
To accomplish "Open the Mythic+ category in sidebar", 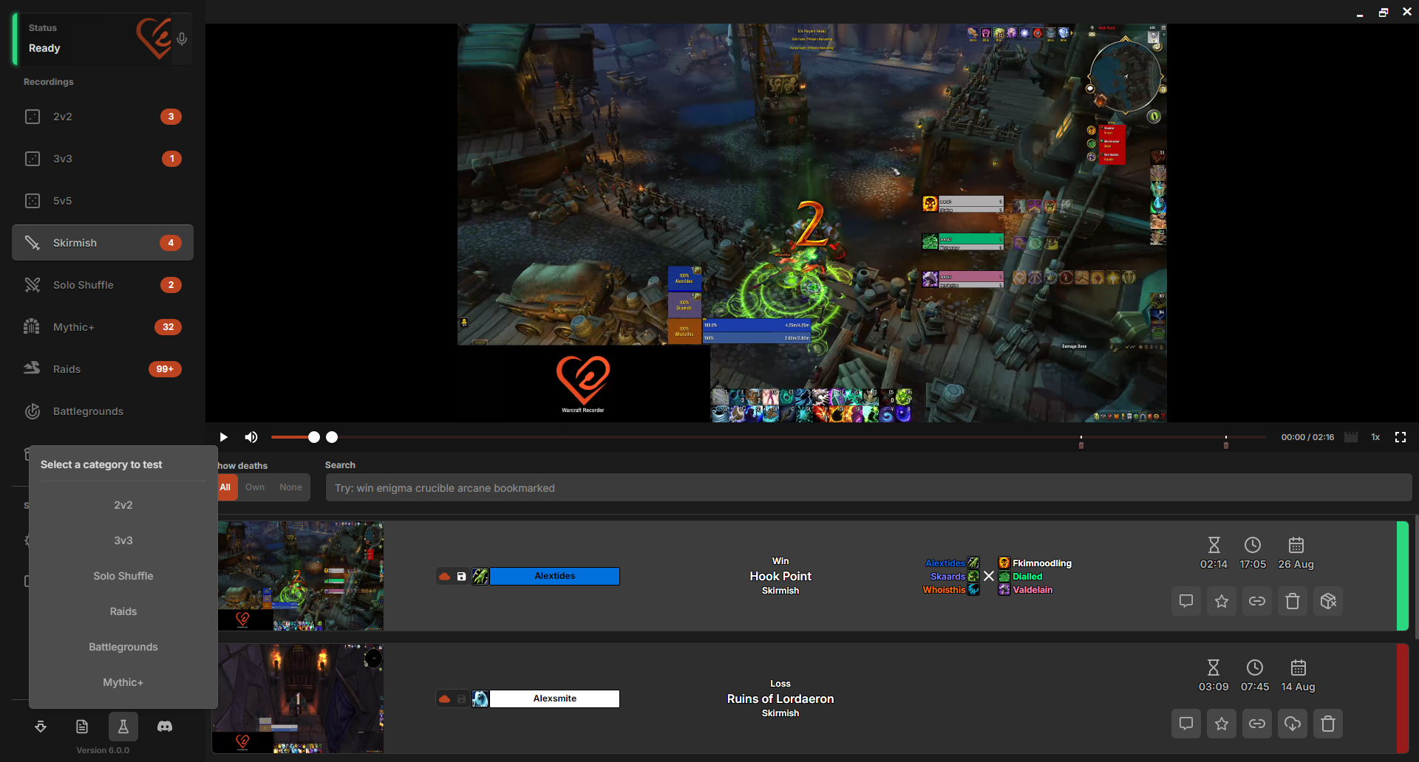I will click(103, 327).
